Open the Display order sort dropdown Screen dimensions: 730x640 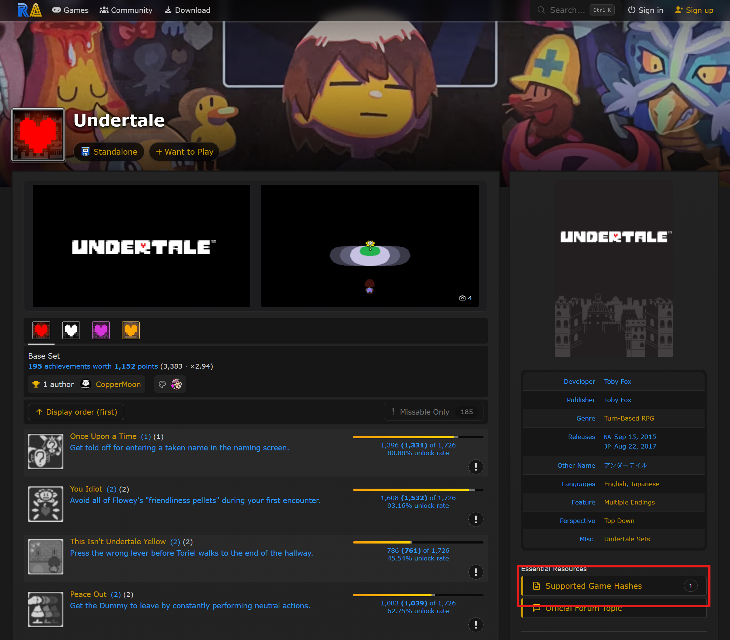[x=76, y=412]
